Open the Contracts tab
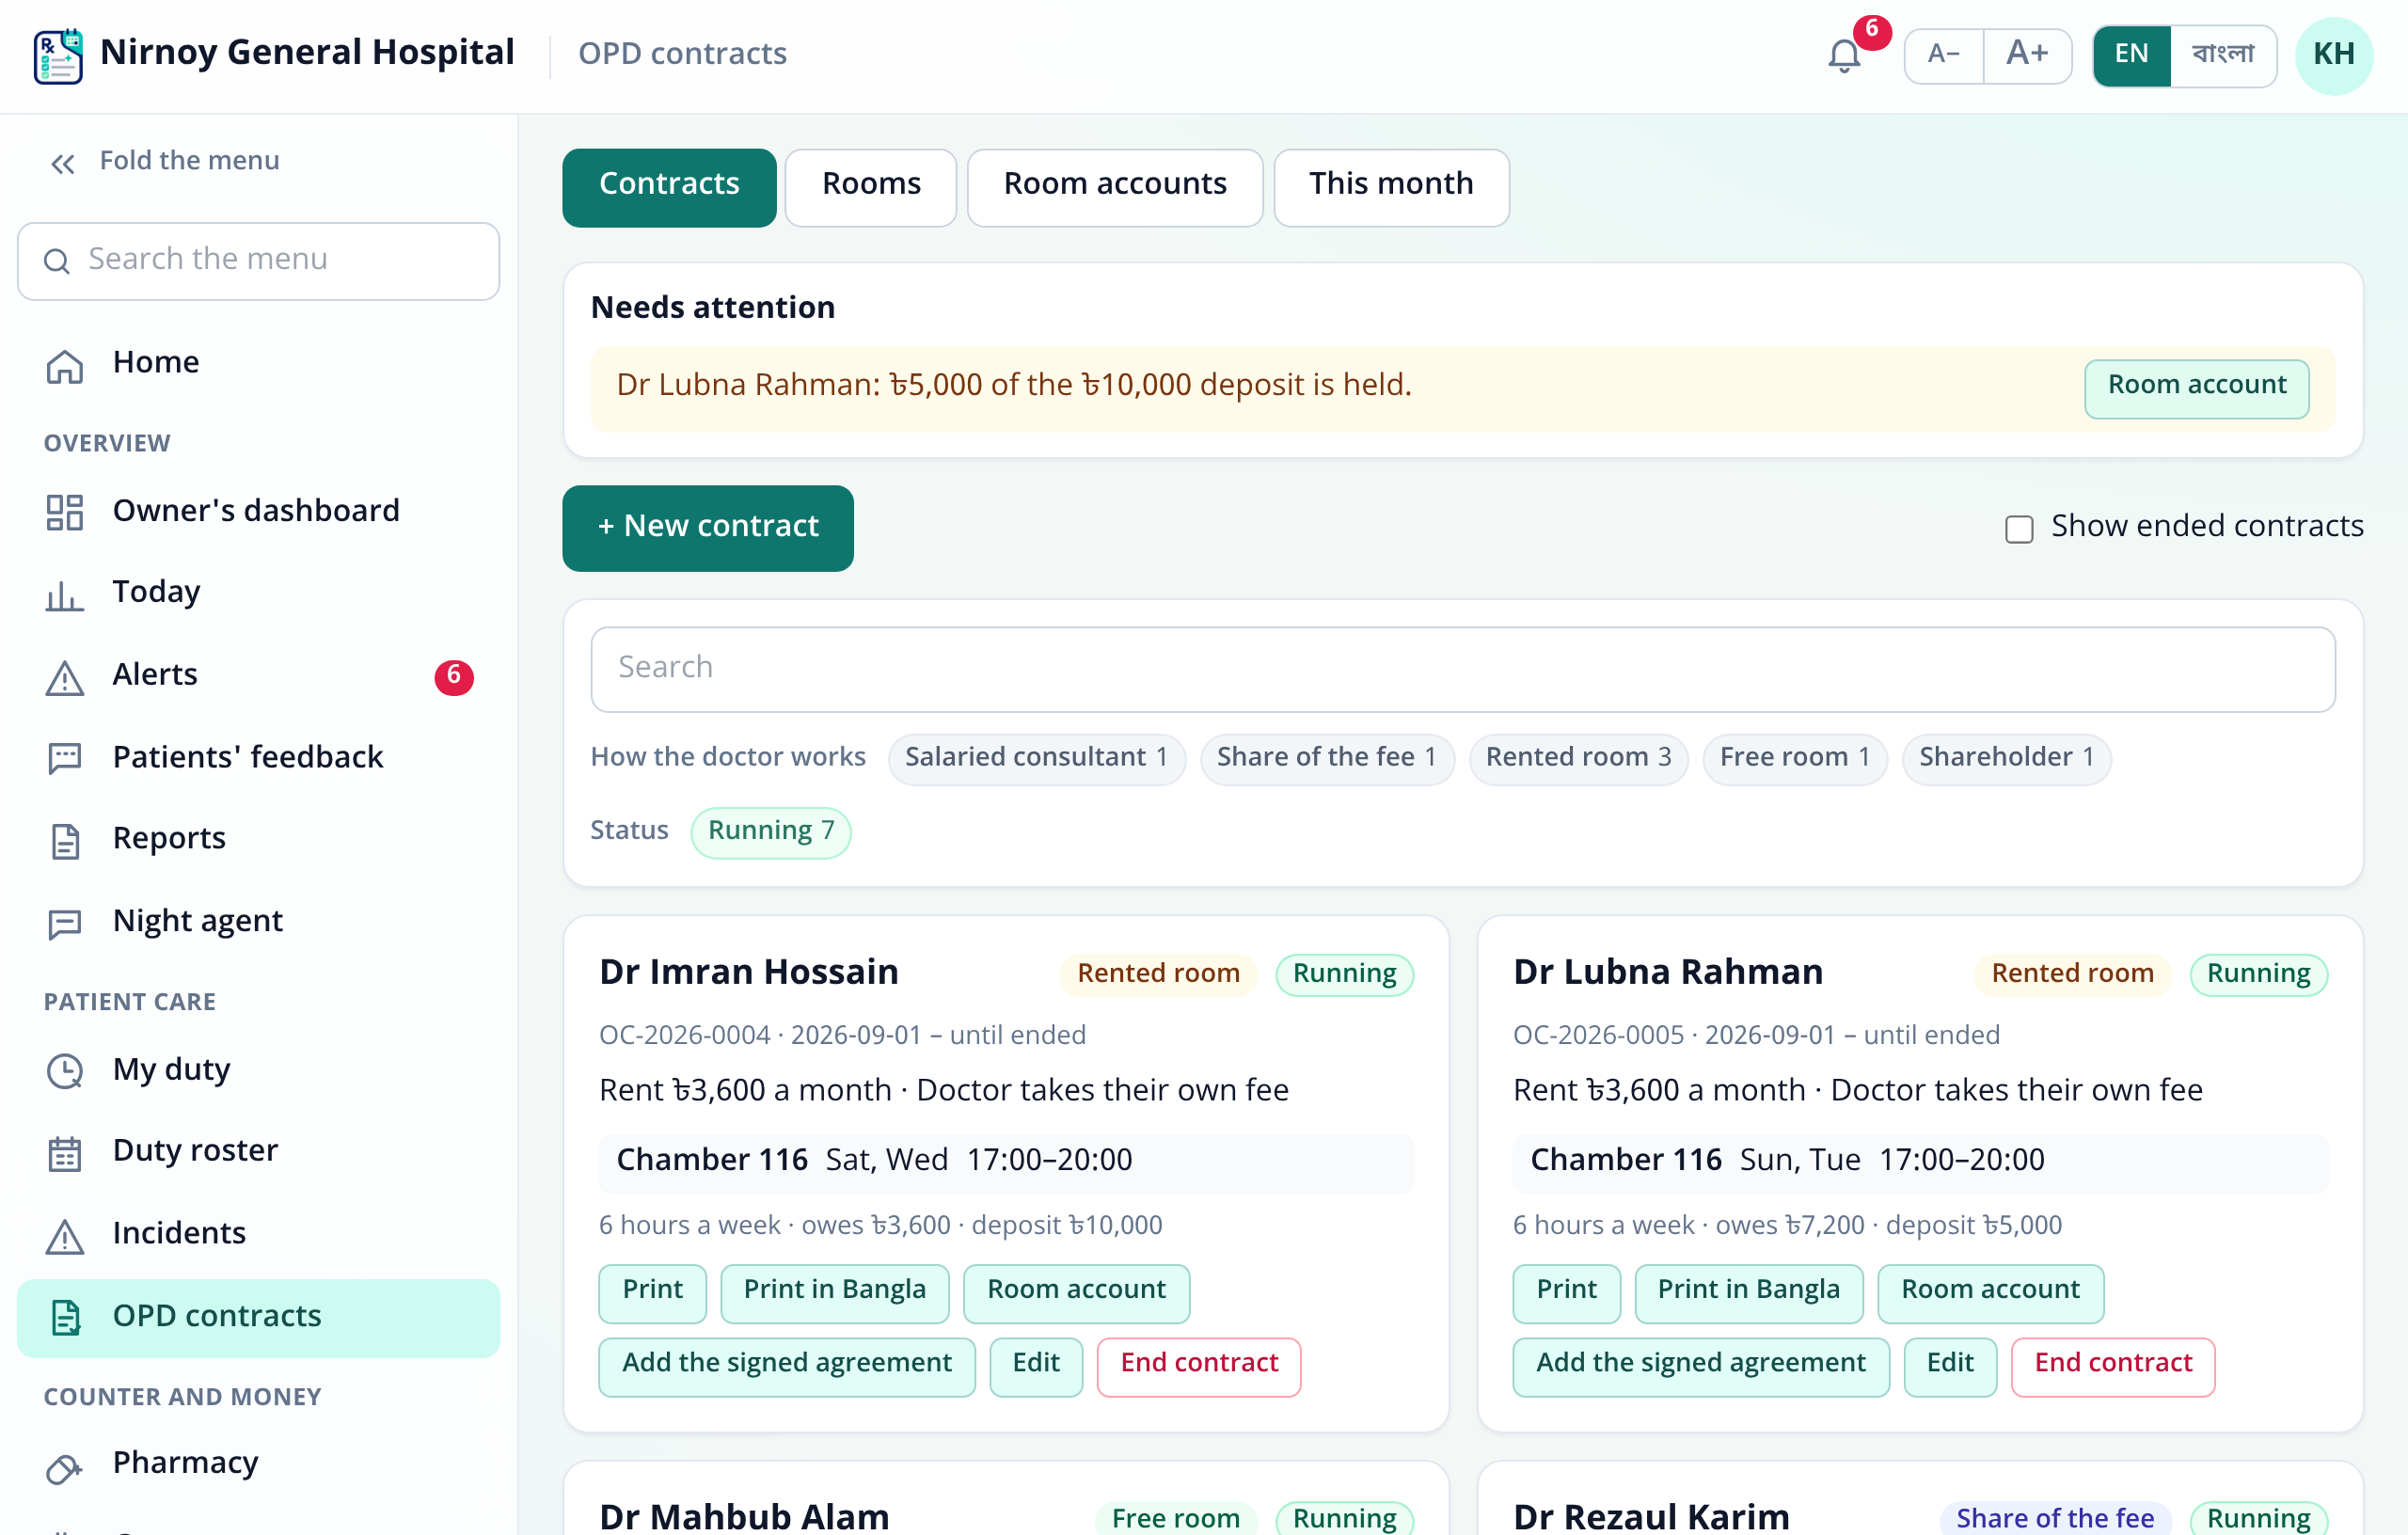Viewport: 2408px width, 1535px height. 669,186
